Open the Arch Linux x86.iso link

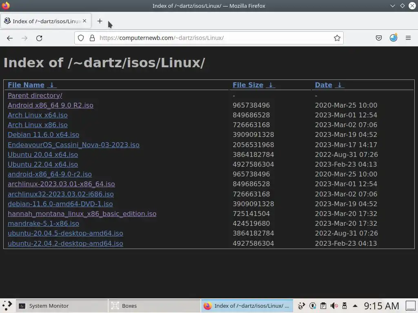coord(38,125)
